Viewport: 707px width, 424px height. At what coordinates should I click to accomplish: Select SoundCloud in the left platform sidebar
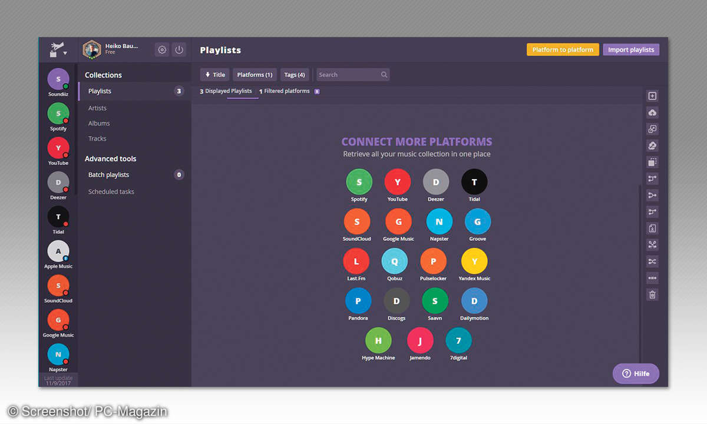coord(58,289)
